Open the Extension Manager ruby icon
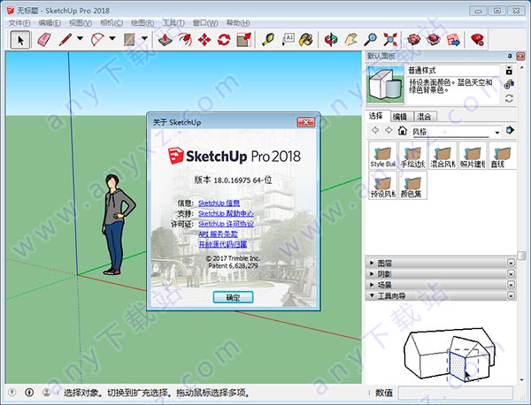 click(478, 40)
